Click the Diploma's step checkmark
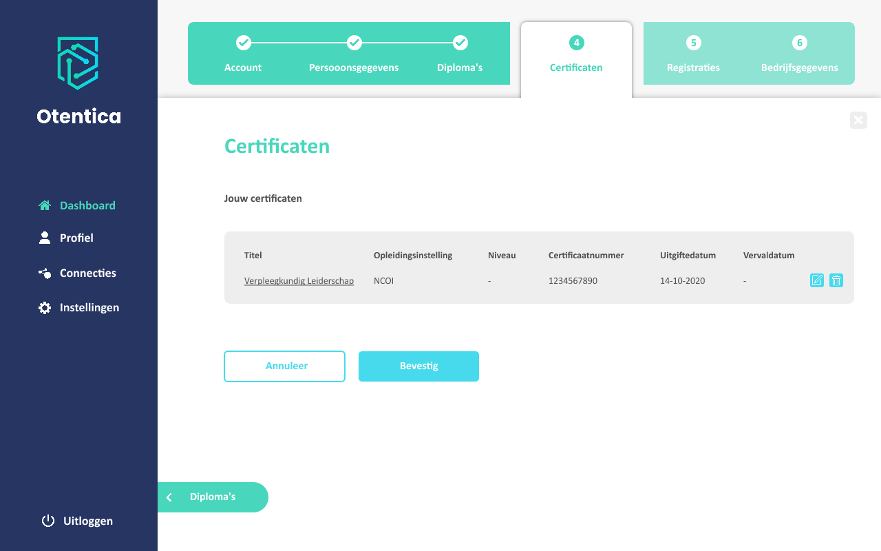This screenshot has height=551, width=881. coord(460,43)
